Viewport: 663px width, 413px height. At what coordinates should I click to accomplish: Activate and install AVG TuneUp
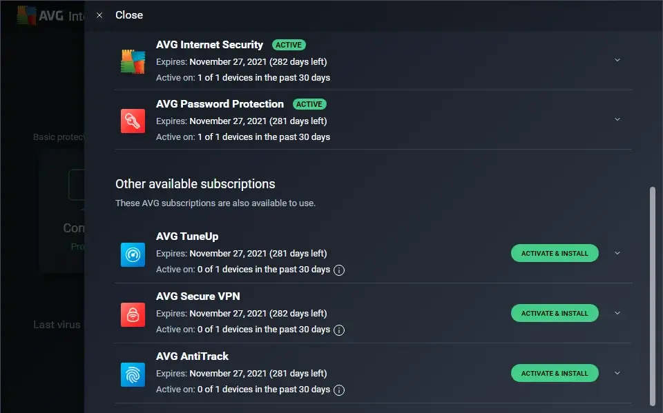point(555,253)
